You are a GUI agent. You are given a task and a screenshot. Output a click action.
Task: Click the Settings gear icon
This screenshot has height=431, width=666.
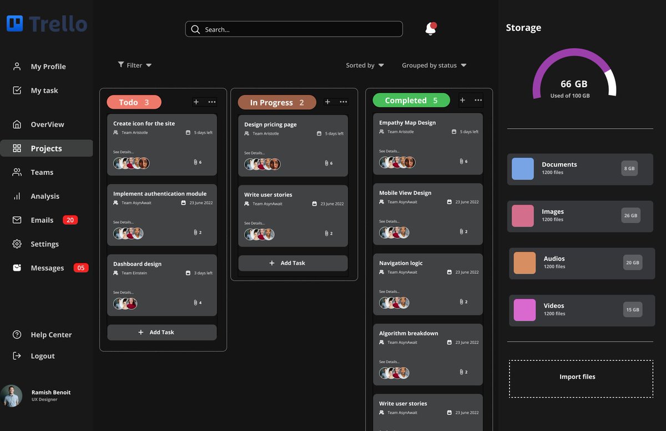click(17, 244)
